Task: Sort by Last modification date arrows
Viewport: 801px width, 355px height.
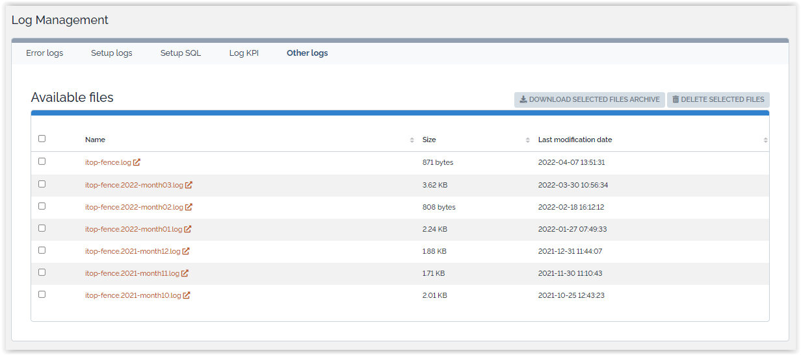Action: 765,140
